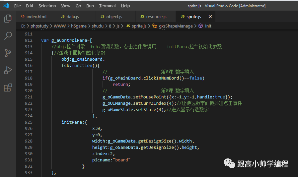
Task: Open the Selection menu
Action: (x=47, y=6)
